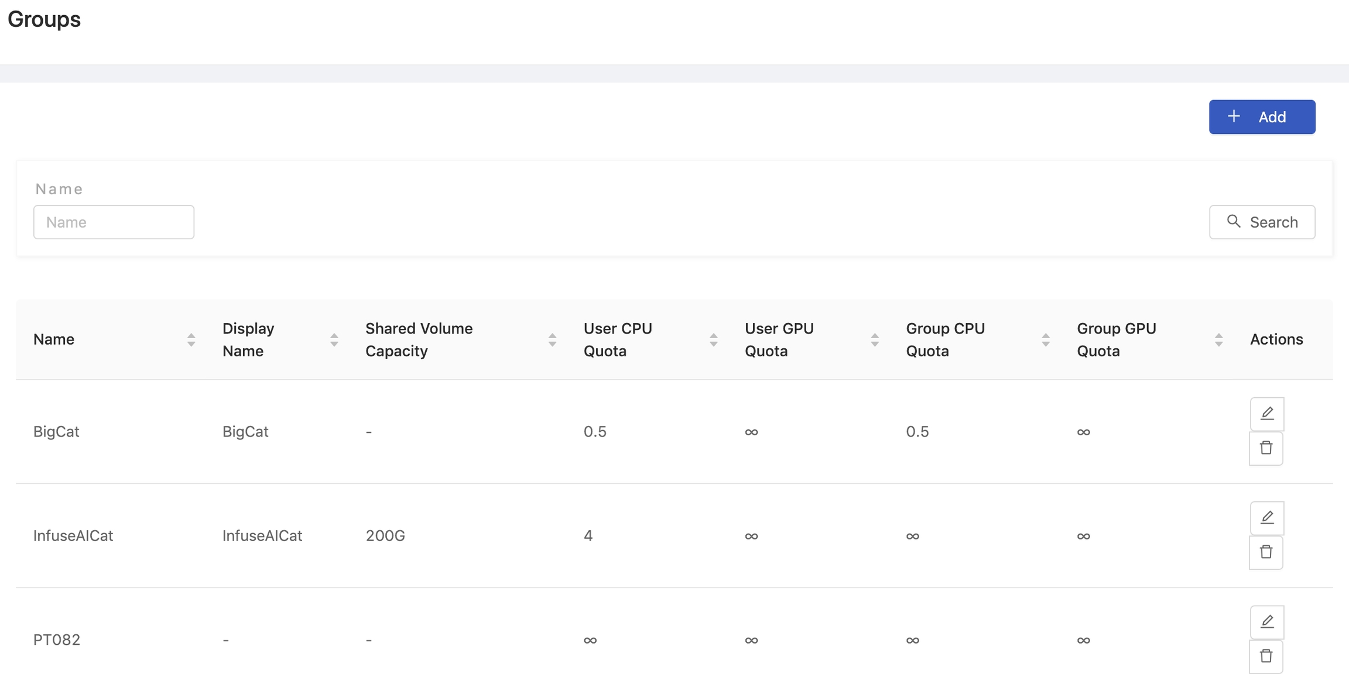
Task: Edit the InfuseAICat group
Action: pos(1267,518)
